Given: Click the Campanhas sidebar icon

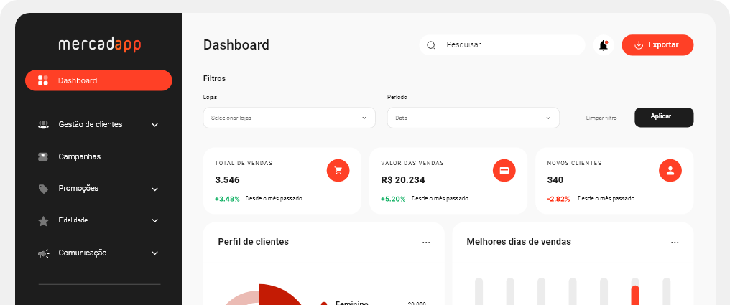Looking at the screenshot, I should tap(43, 156).
